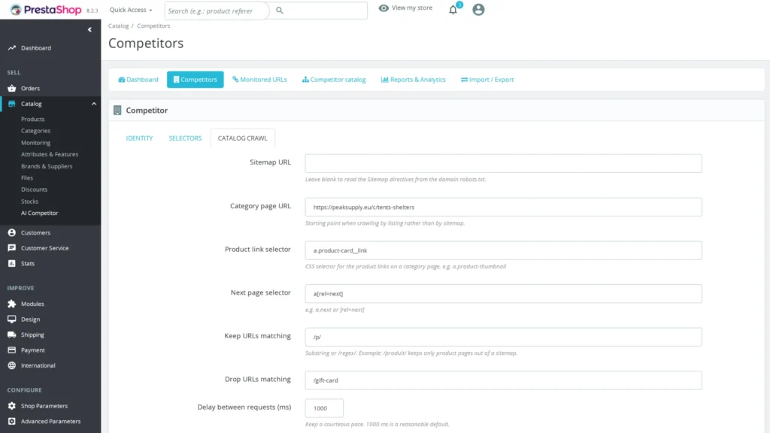The image size is (770, 433).
Task: Click the Modules puzzle icon
Action: 12,304
